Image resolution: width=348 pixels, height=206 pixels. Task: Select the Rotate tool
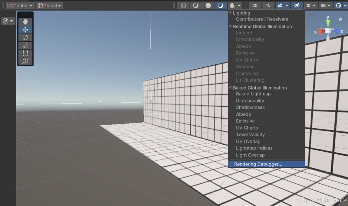tap(25, 37)
